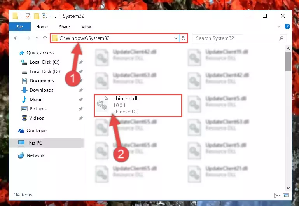Click the folder icon in the title bar
Viewport: 299px width, 206px height.
16,16
